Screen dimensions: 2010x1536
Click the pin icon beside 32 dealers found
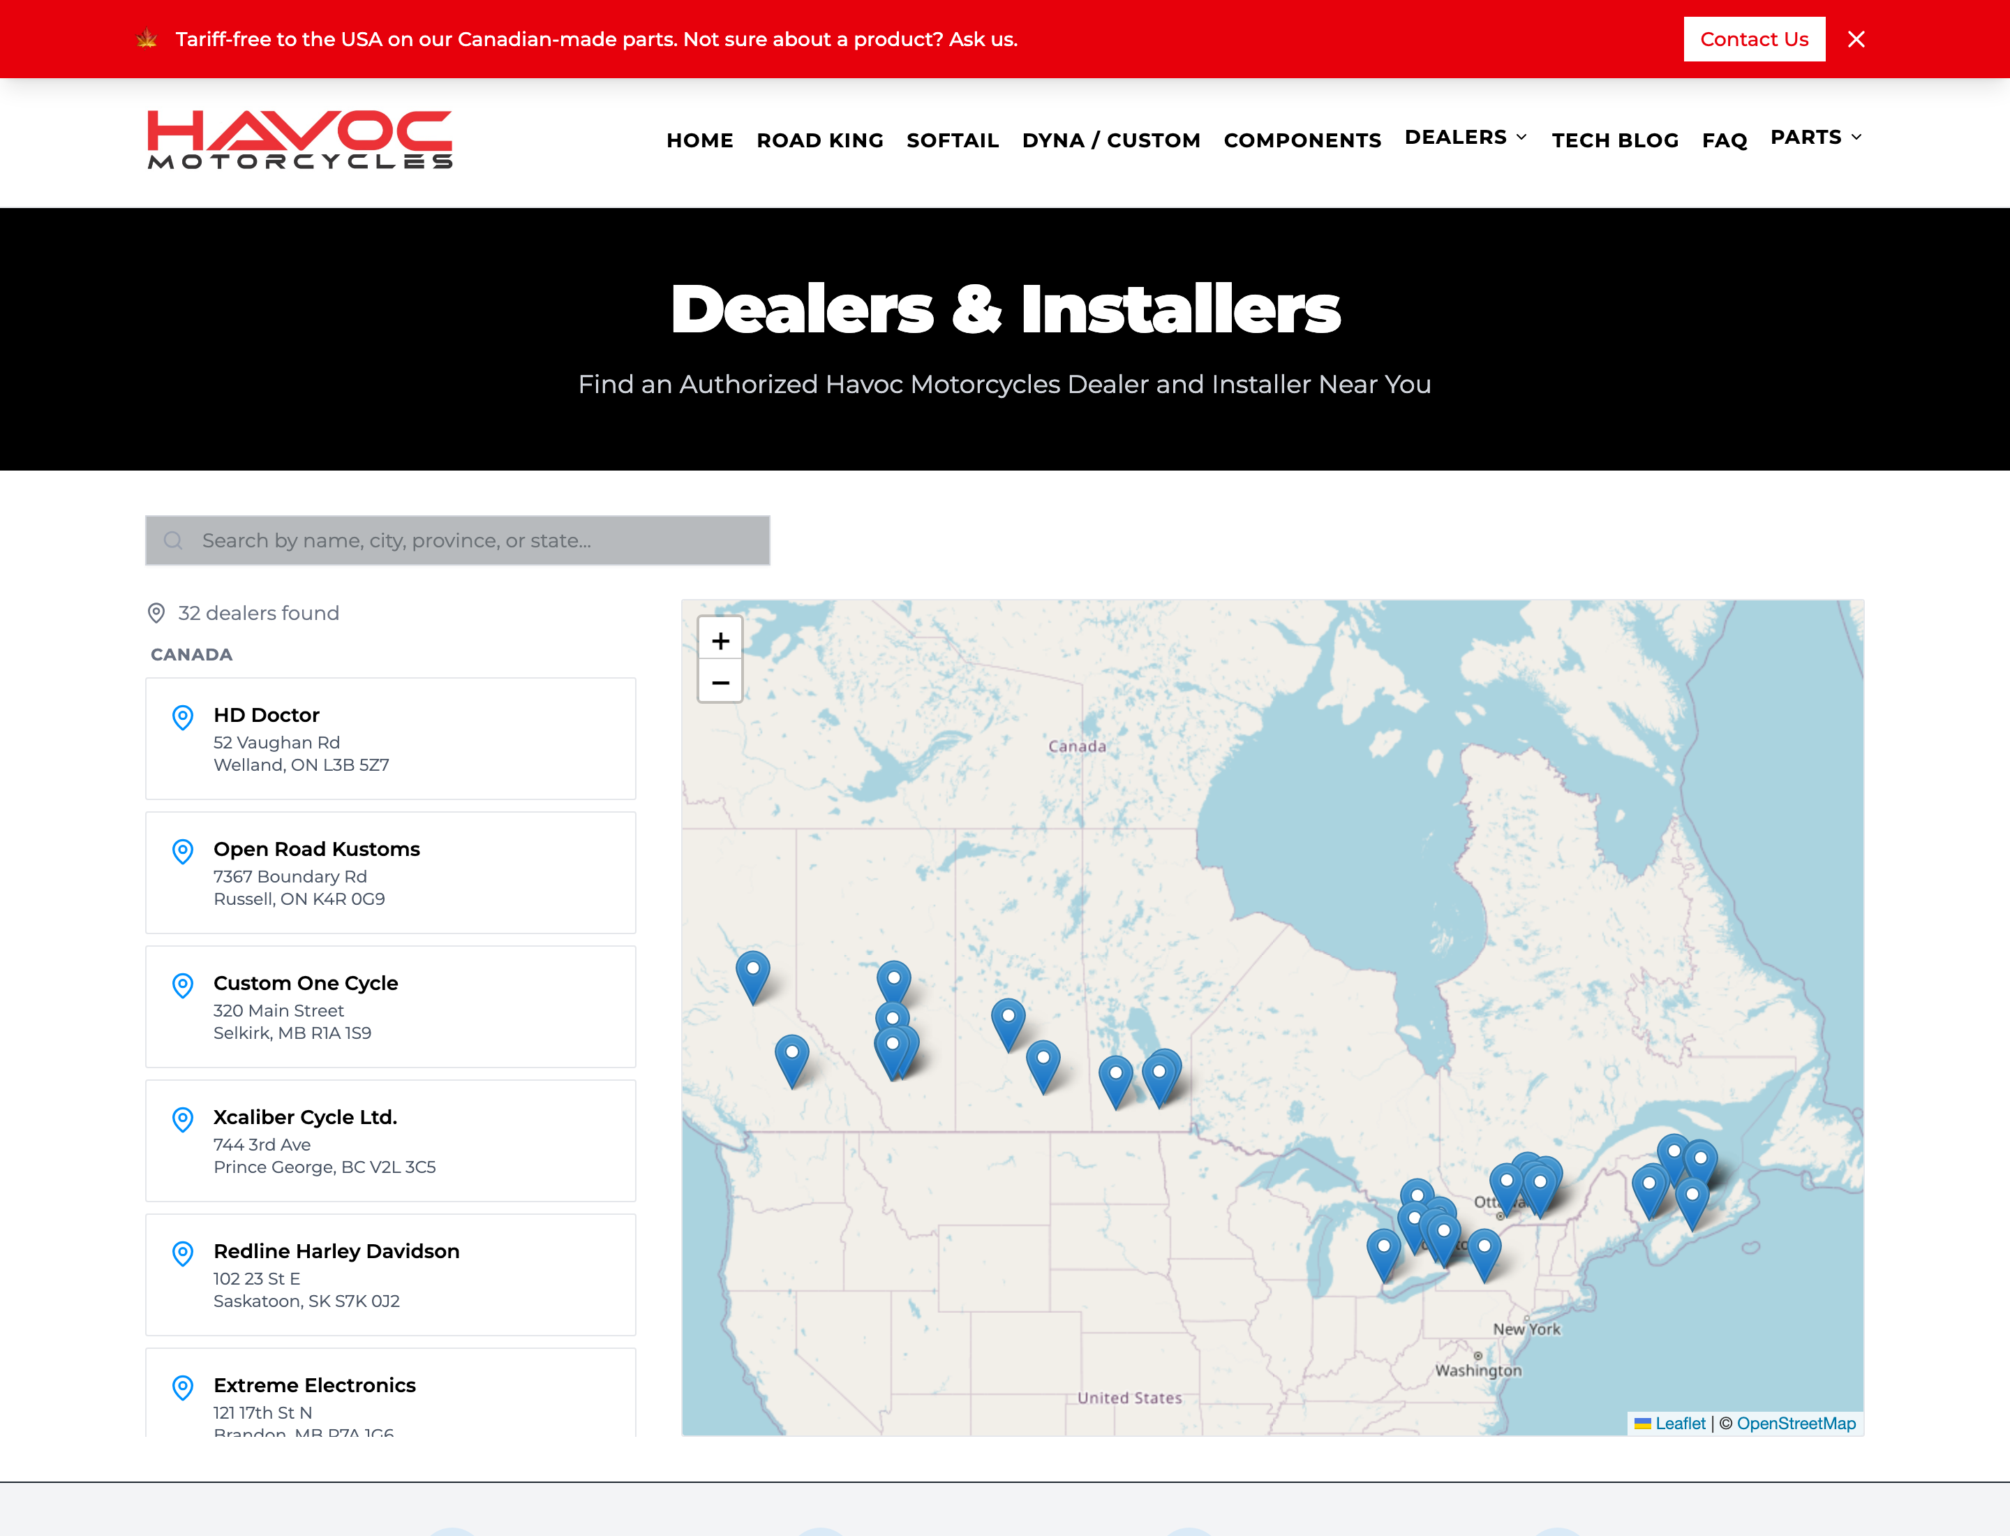coord(156,612)
